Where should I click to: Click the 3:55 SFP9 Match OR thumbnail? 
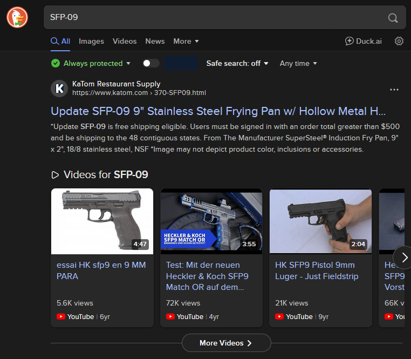pos(211,221)
